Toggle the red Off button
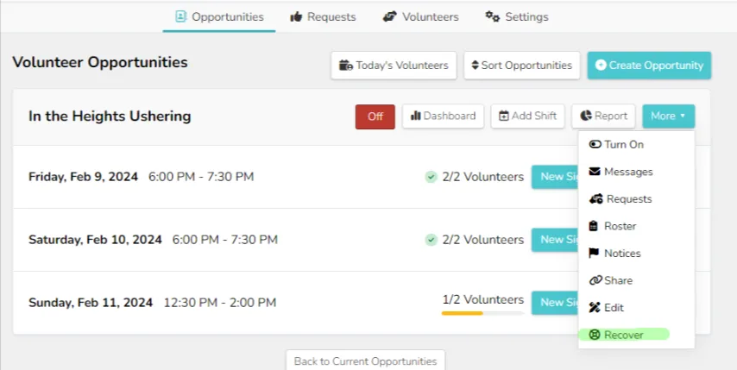The image size is (737, 370). [375, 116]
